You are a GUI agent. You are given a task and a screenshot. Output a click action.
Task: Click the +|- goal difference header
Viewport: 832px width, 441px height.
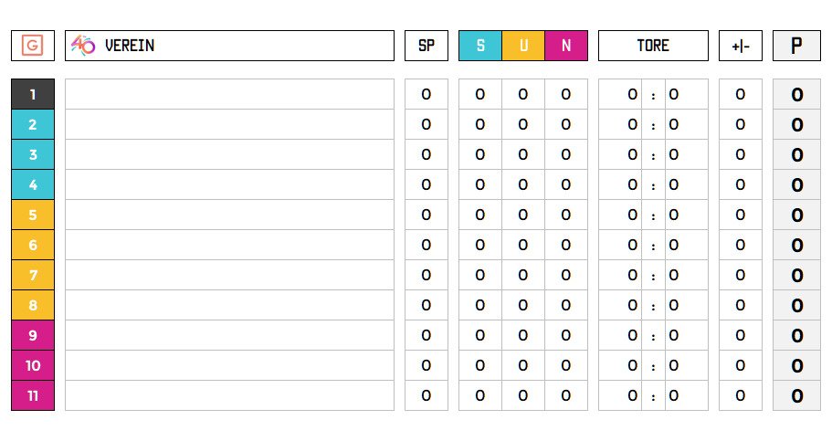(x=740, y=46)
